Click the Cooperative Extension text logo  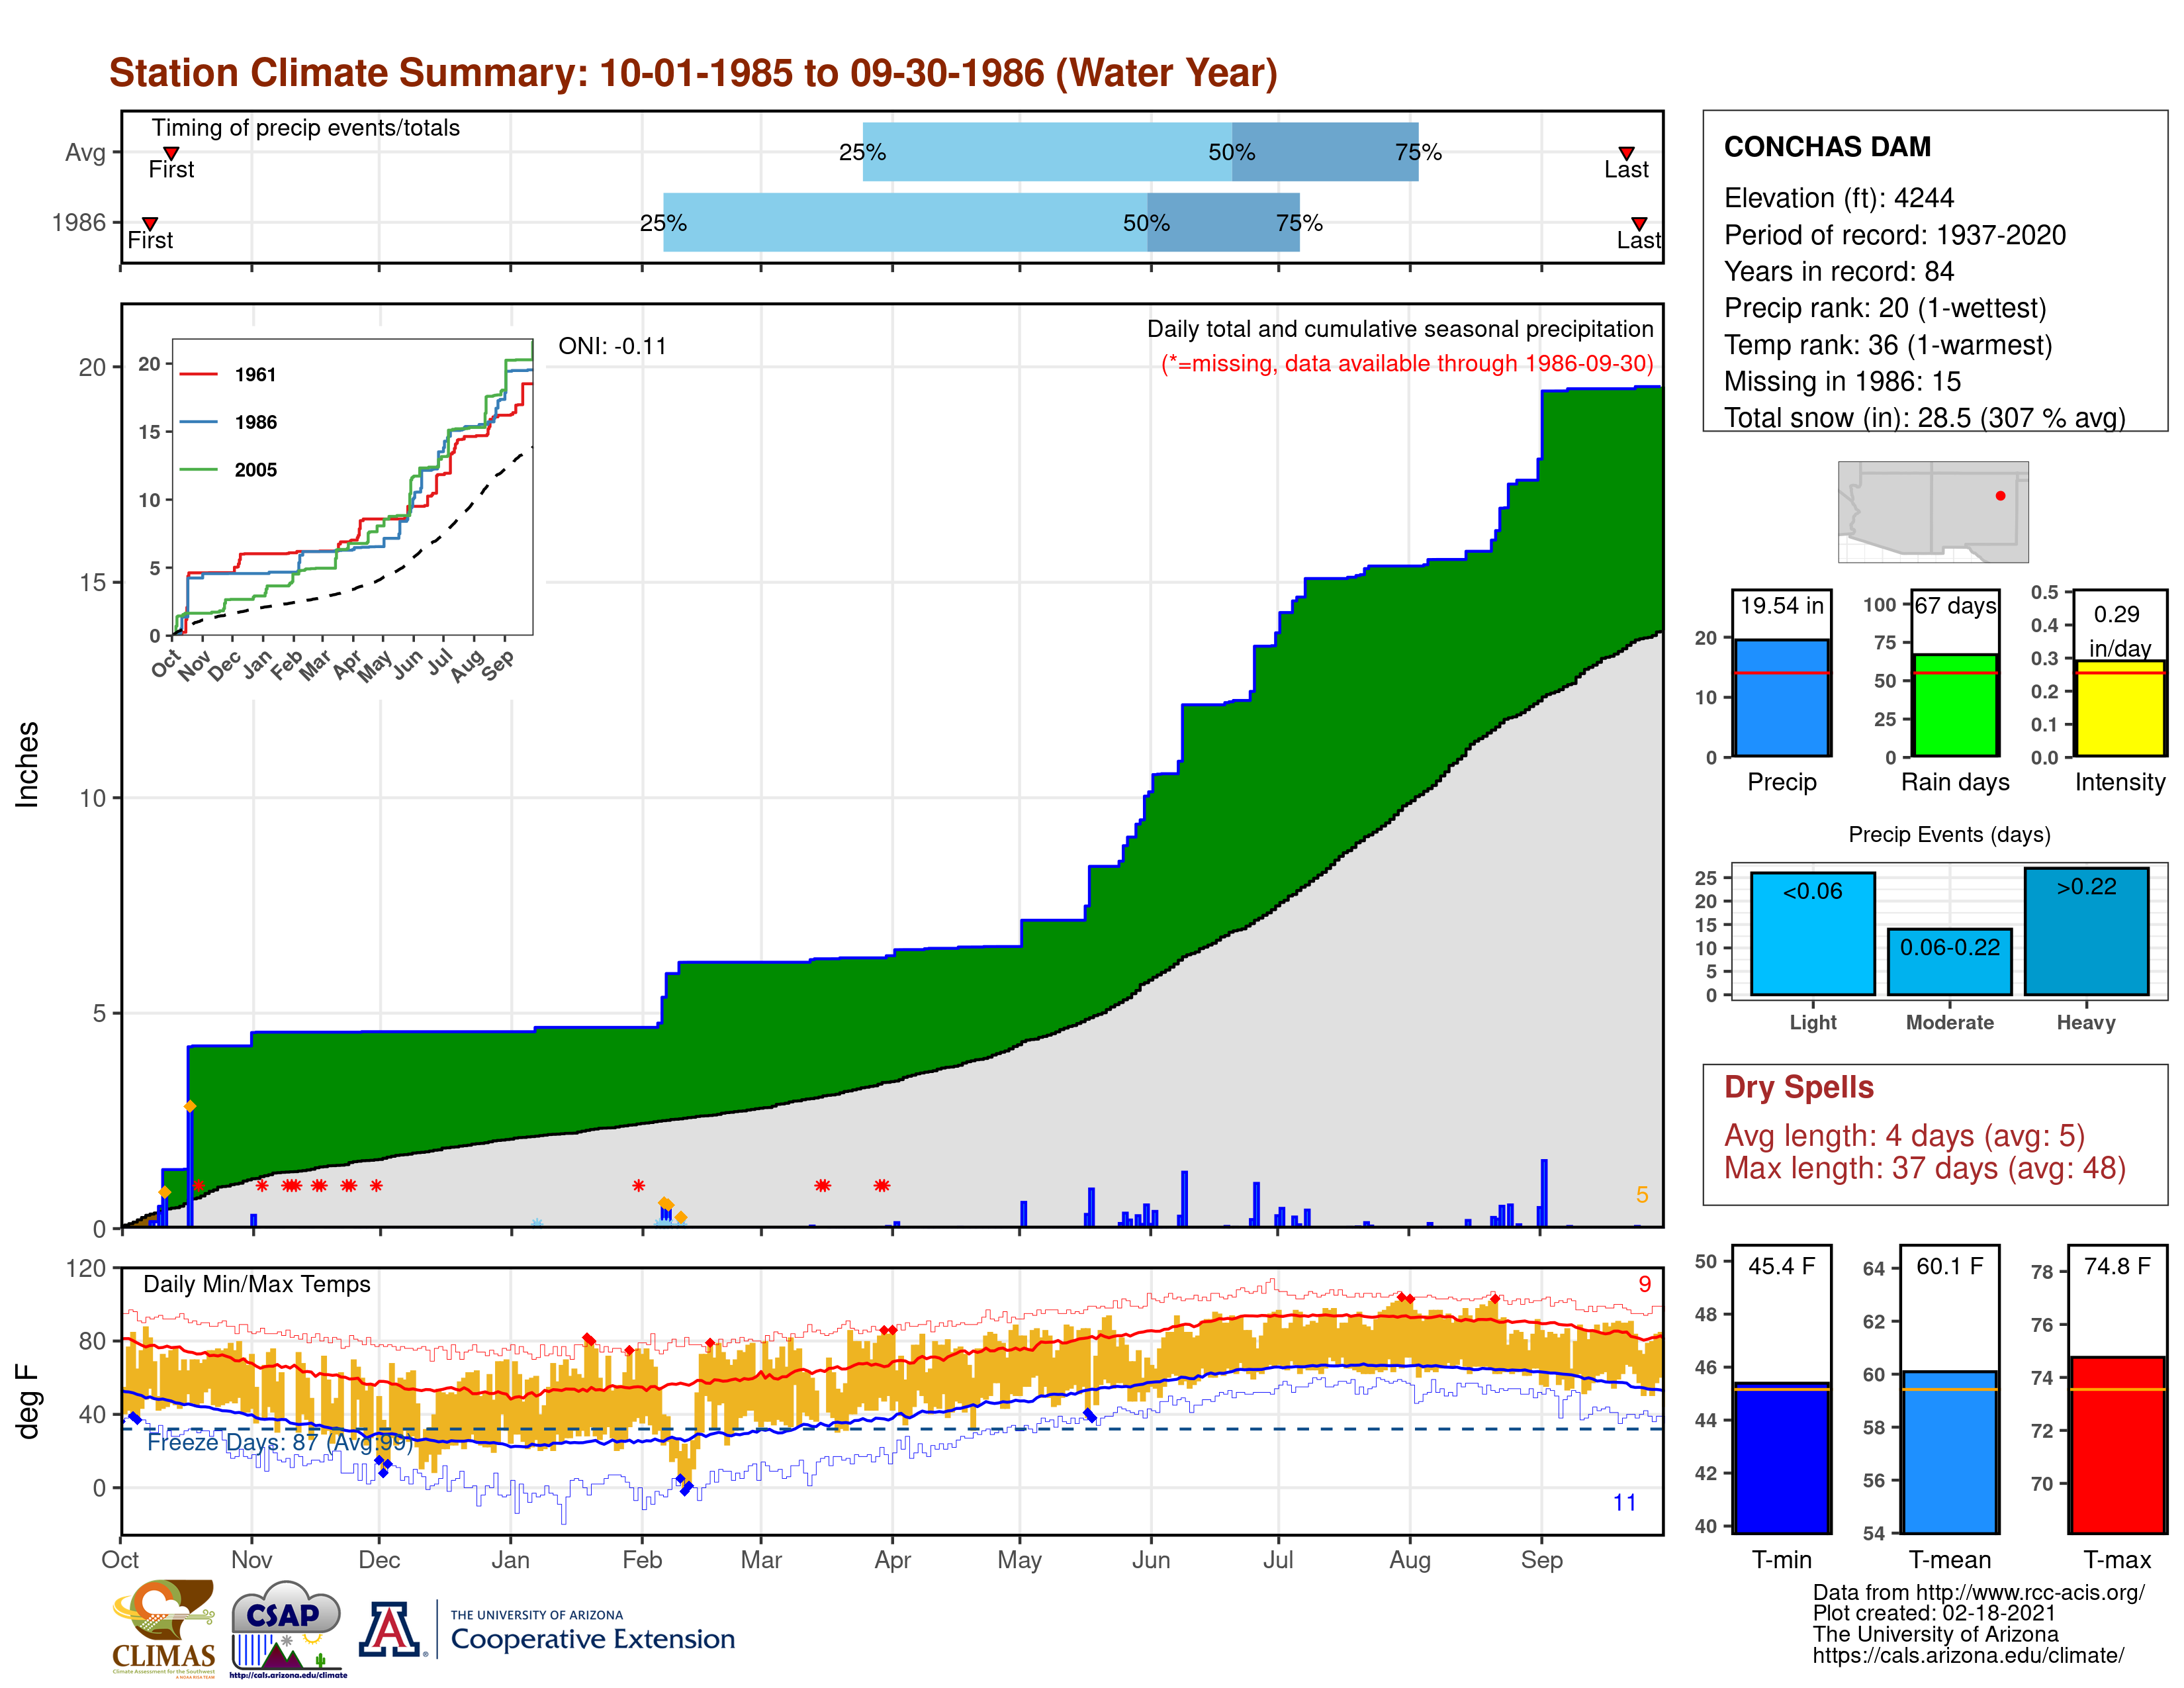click(x=592, y=1631)
